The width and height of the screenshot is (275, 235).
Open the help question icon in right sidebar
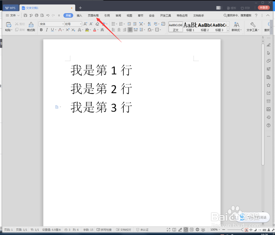268,125
